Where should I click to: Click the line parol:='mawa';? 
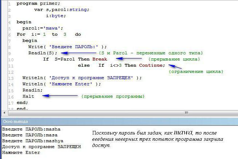(x=43, y=28)
